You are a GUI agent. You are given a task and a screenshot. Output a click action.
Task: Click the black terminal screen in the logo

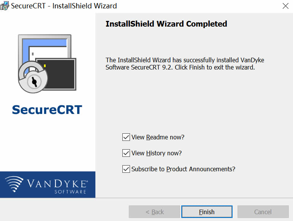coord(57,73)
